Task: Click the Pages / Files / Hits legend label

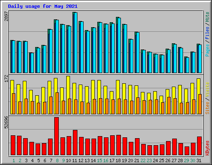Action: pos(207,34)
